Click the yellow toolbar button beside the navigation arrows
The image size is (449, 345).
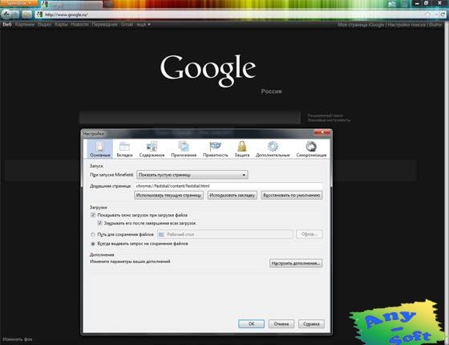pyautogui.click(x=26, y=14)
